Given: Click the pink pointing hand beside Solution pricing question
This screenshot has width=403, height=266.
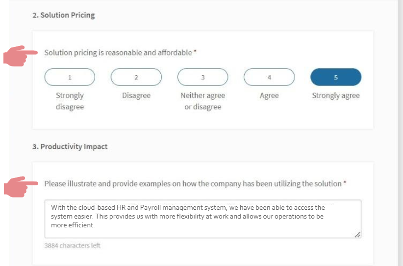Looking at the screenshot, I should pos(21,56).
